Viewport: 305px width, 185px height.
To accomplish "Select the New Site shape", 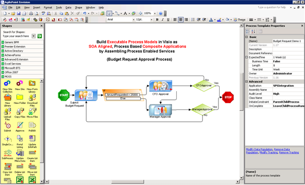I will [20, 85].
